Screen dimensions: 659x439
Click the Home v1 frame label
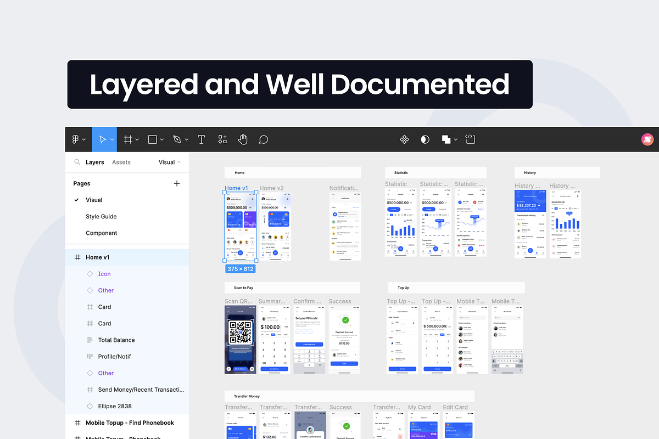click(x=236, y=188)
